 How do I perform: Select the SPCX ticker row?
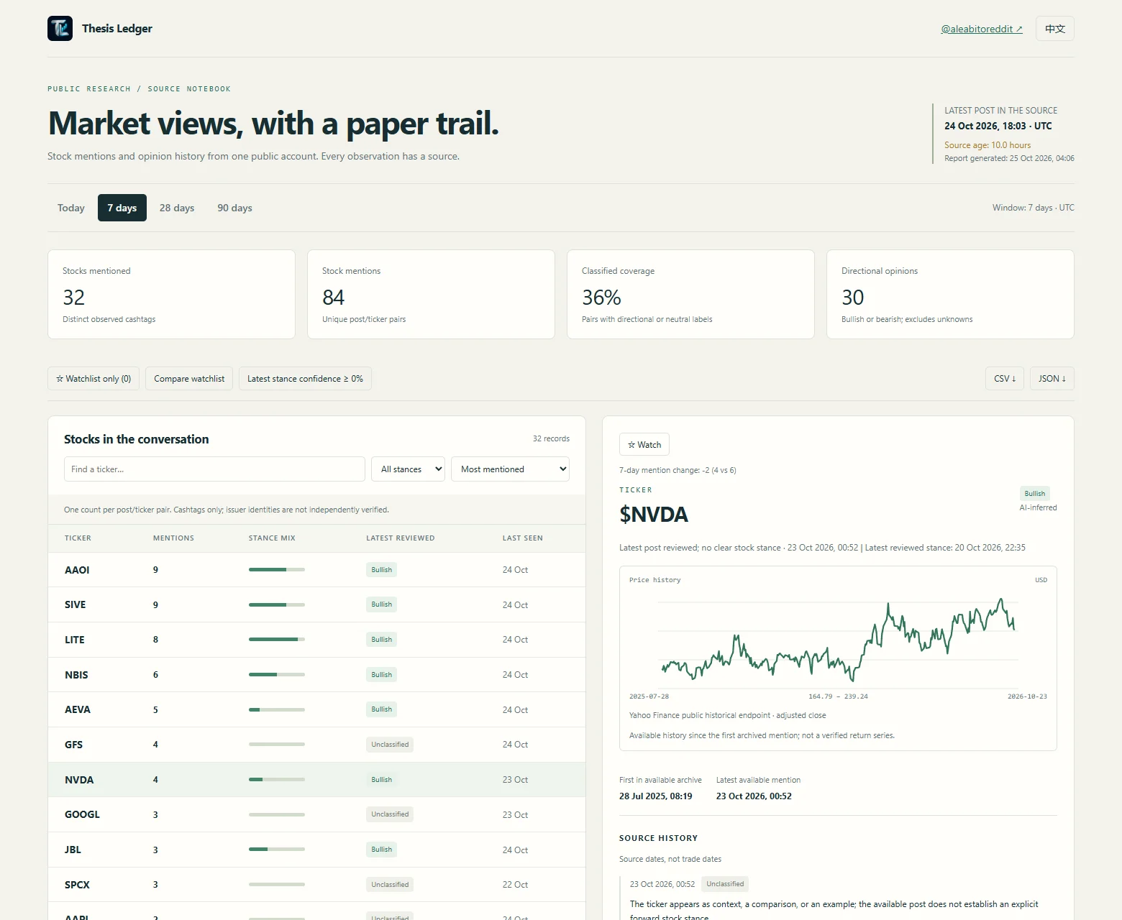(316, 885)
